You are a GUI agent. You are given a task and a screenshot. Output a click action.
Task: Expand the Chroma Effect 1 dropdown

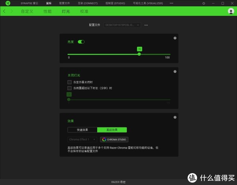point(82,140)
